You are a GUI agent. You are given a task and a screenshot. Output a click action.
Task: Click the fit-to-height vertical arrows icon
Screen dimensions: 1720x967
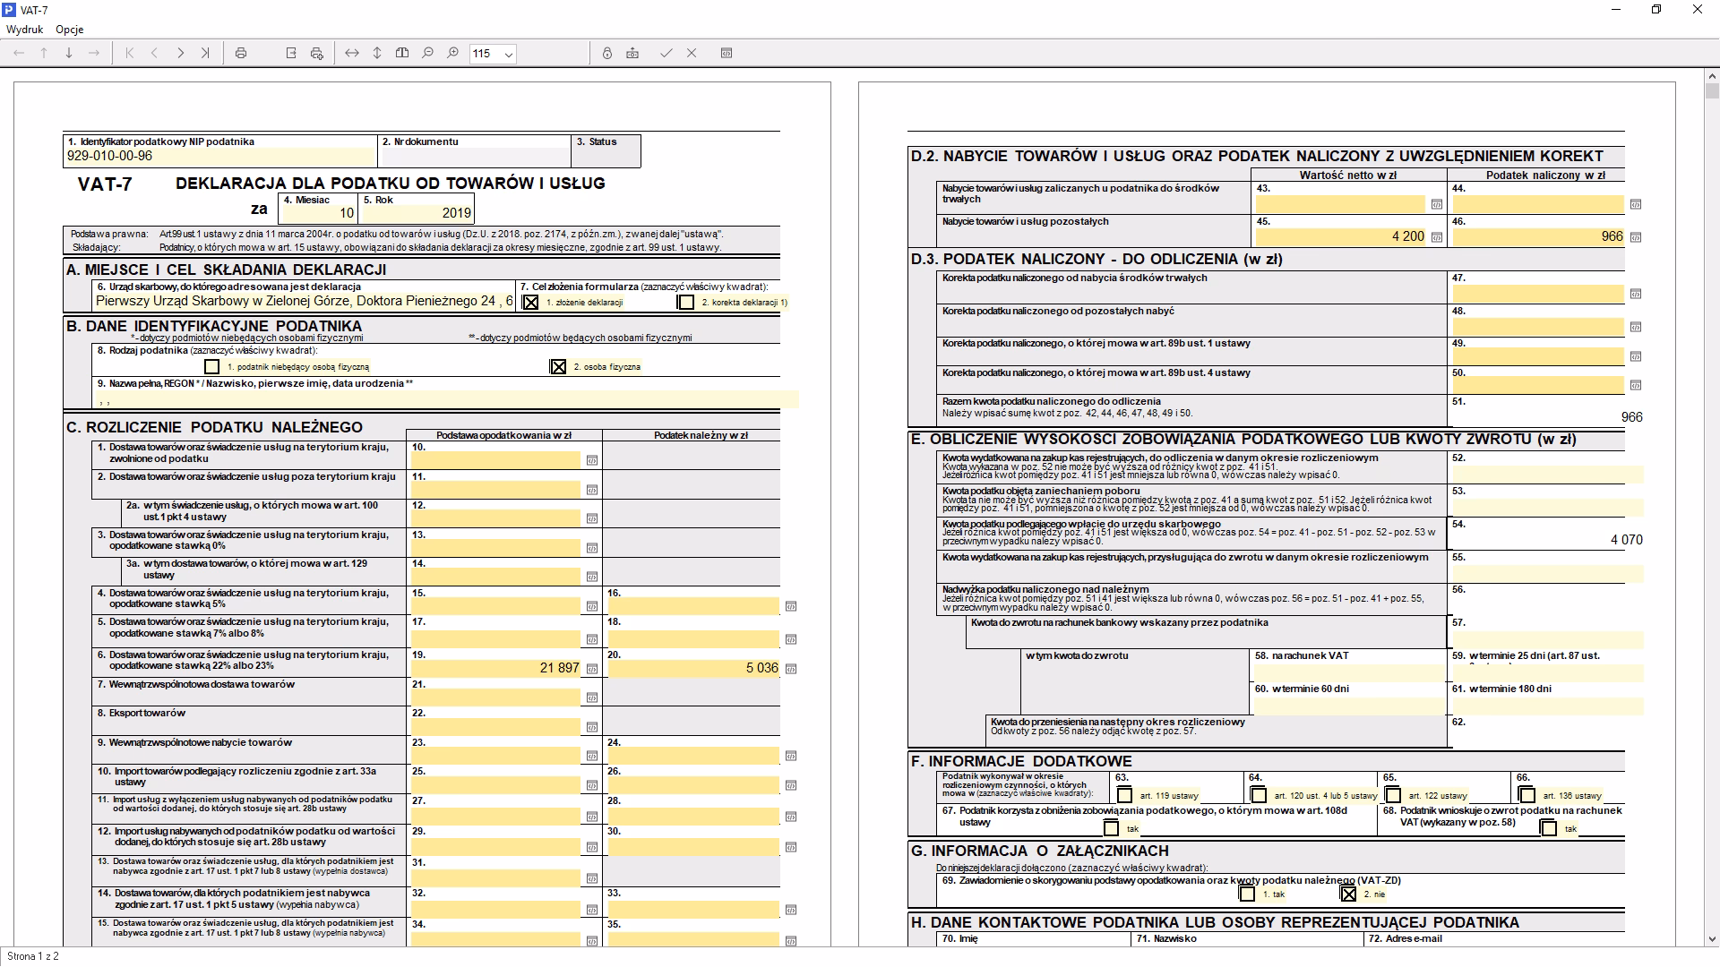(x=377, y=54)
